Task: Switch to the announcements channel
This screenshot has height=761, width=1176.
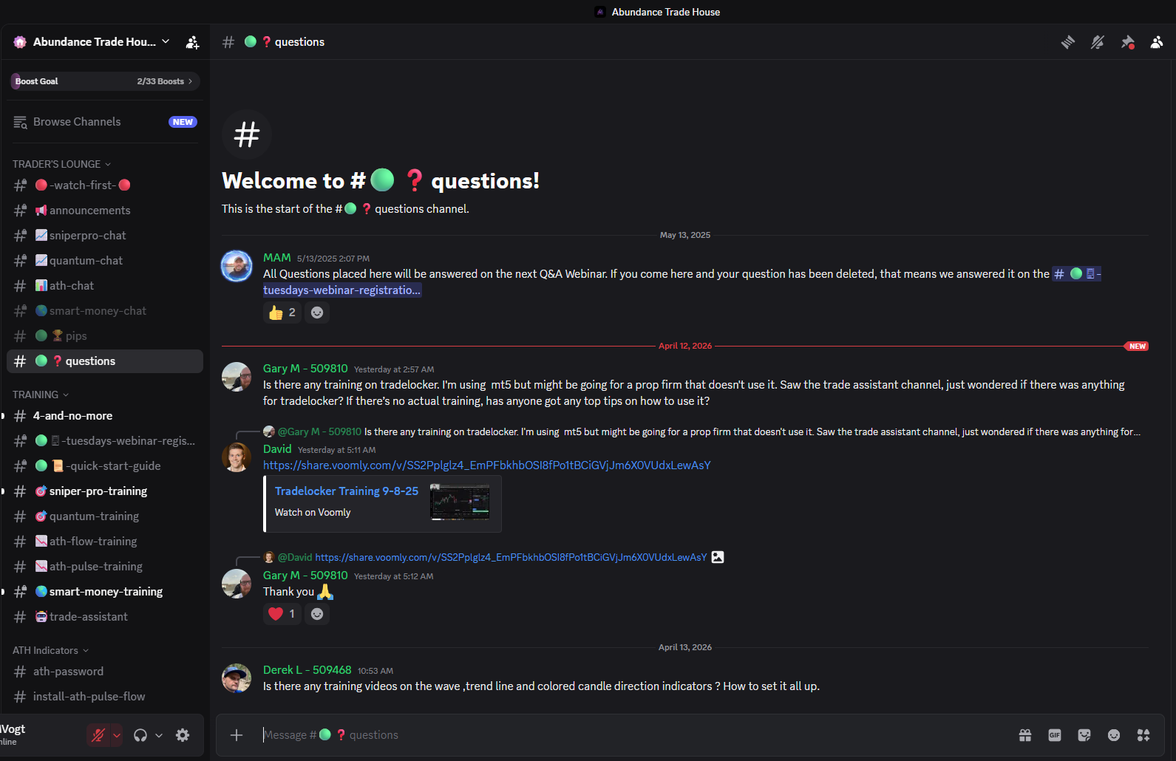Action: pos(89,210)
